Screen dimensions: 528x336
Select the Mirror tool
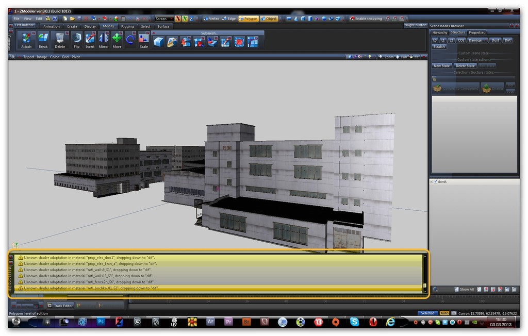coord(104,39)
